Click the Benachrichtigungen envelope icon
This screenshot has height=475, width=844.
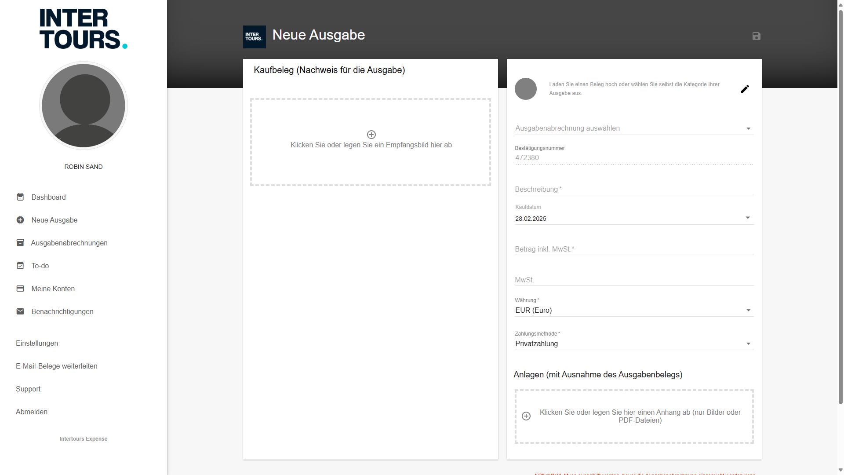pyautogui.click(x=20, y=311)
